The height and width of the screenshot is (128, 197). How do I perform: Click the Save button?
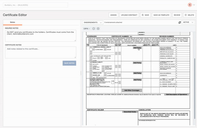pyautogui.click(x=145, y=15)
